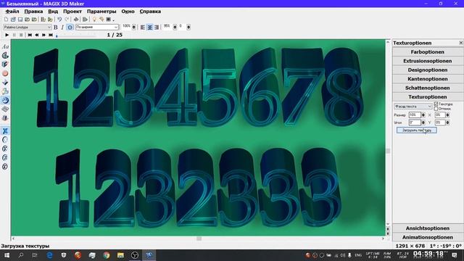Screen dimensions: 464x261
Task: Open Chrome from the taskbar
Action: [x=107, y=255]
